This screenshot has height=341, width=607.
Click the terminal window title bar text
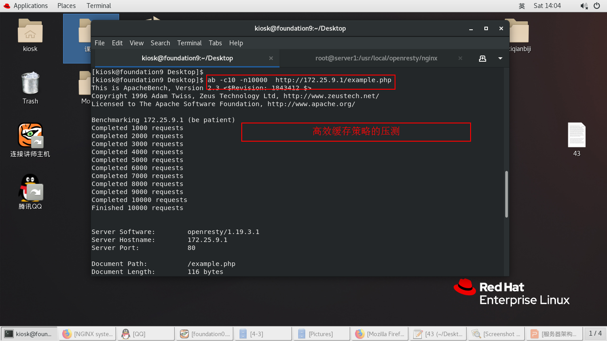[300, 28]
